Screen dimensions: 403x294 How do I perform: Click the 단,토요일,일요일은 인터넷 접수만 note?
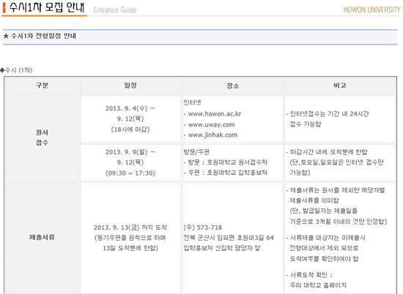[337, 162]
